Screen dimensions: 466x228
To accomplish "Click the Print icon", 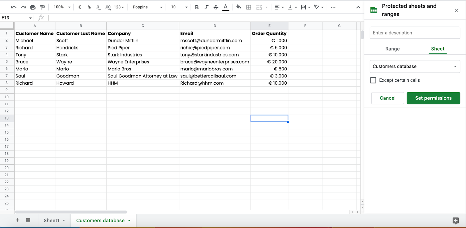I will (33, 7).
